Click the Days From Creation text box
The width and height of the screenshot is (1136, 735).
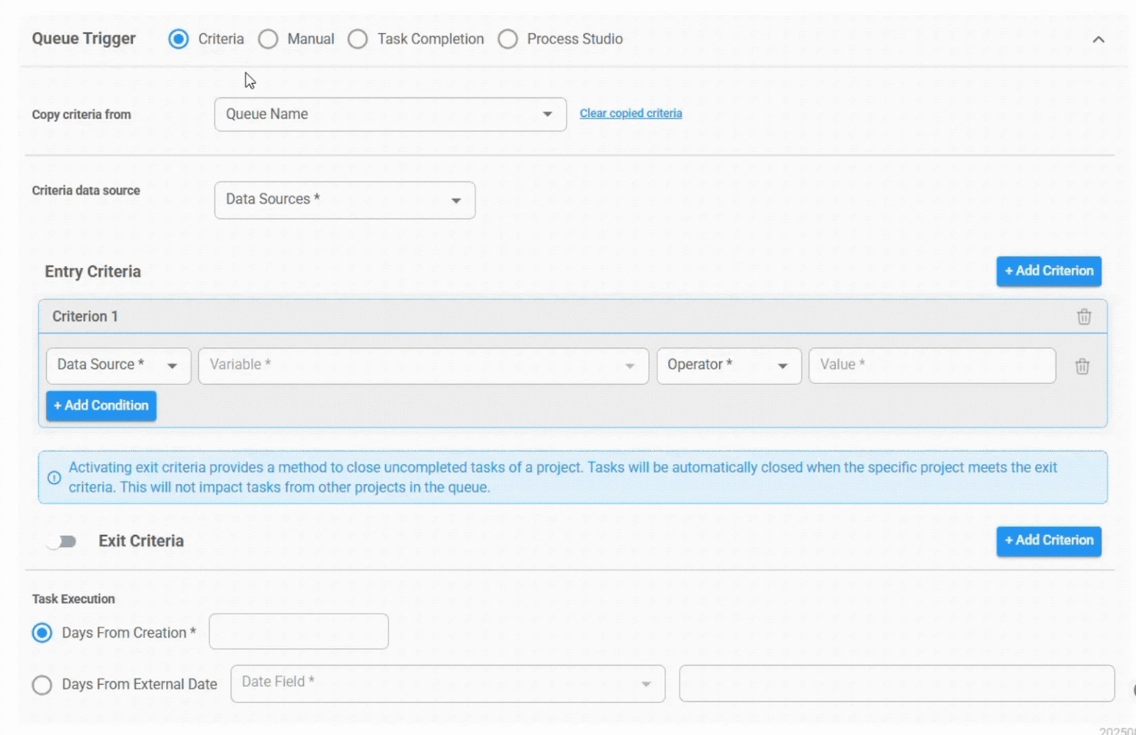(299, 631)
